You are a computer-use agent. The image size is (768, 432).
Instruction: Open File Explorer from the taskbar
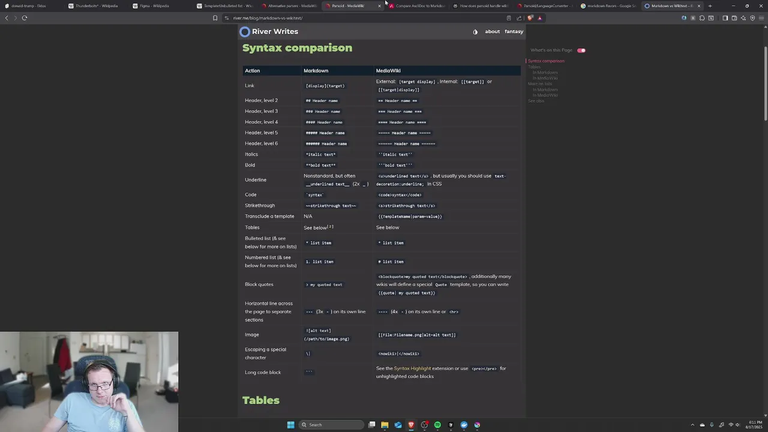click(x=385, y=425)
